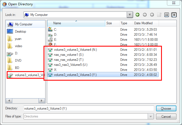
Task: Click network drive icon for volume3_volume3_Volume3 (Y:)
Action: coord(50,74)
